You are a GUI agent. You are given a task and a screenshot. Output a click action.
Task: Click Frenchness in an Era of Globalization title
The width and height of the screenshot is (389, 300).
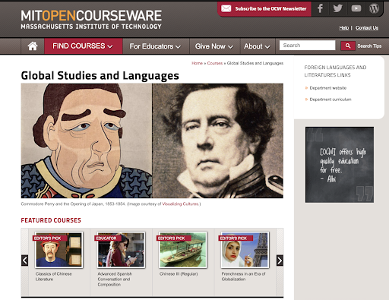pos(243,276)
